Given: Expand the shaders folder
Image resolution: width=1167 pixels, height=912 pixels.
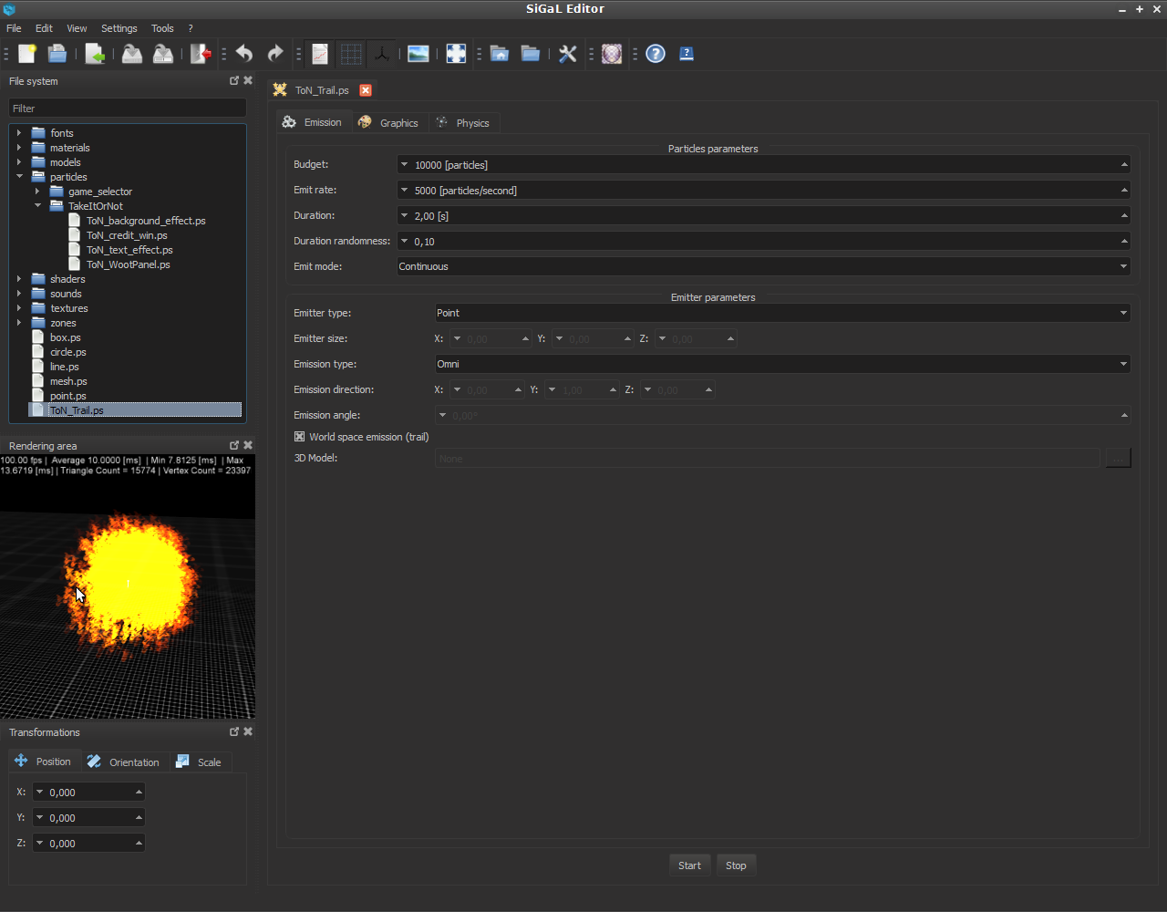Looking at the screenshot, I should 18,279.
